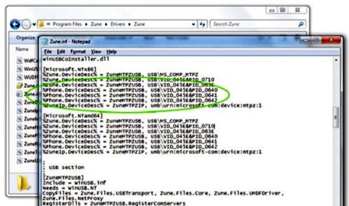Click the '; USB section' comment line
The width and height of the screenshot is (349, 206).
coord(64,167)
